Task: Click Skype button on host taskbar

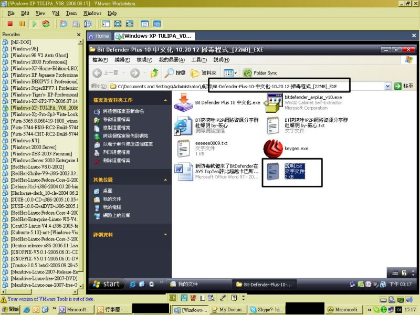Action: coord(267,309)
